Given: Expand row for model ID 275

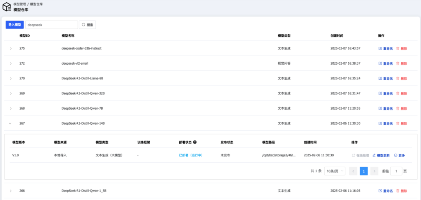Looking at the screenshot, I should pyautogui.click(x=11, y=49).
